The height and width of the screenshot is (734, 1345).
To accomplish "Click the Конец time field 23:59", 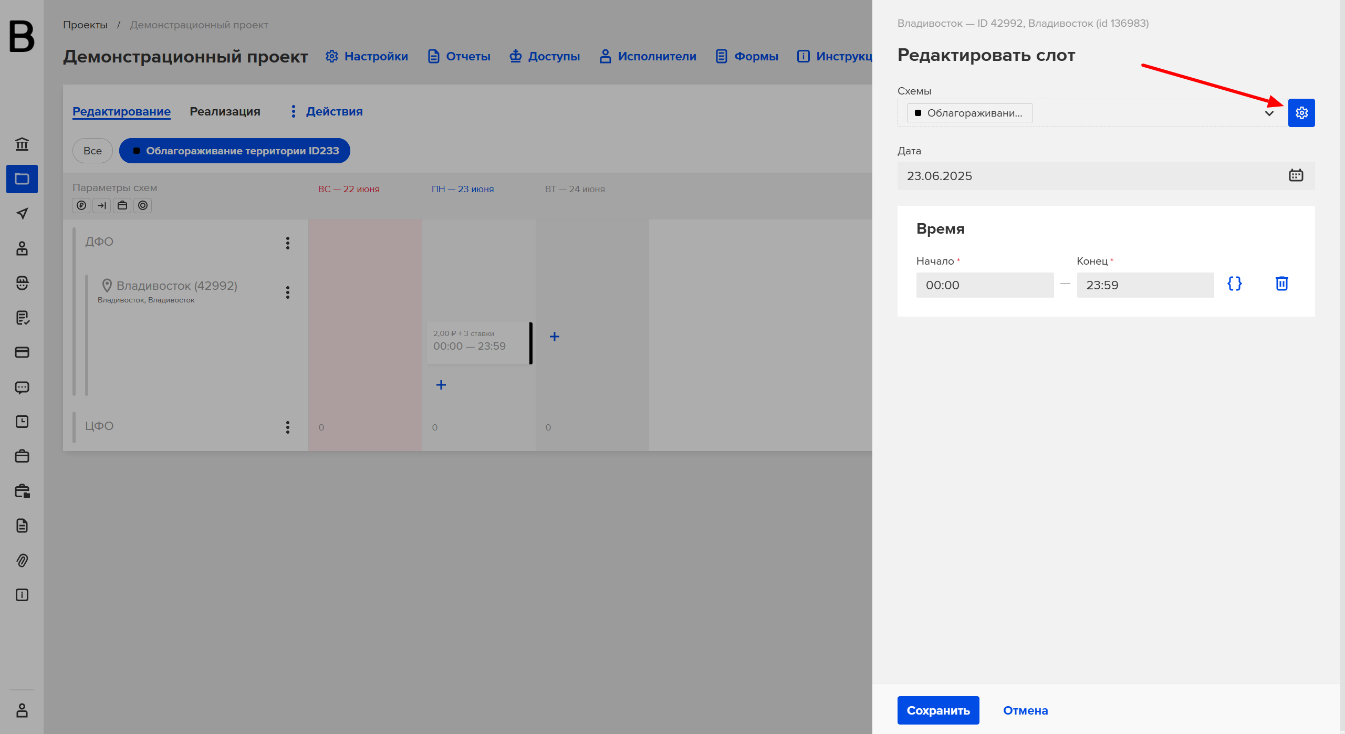I will 1145,285.
